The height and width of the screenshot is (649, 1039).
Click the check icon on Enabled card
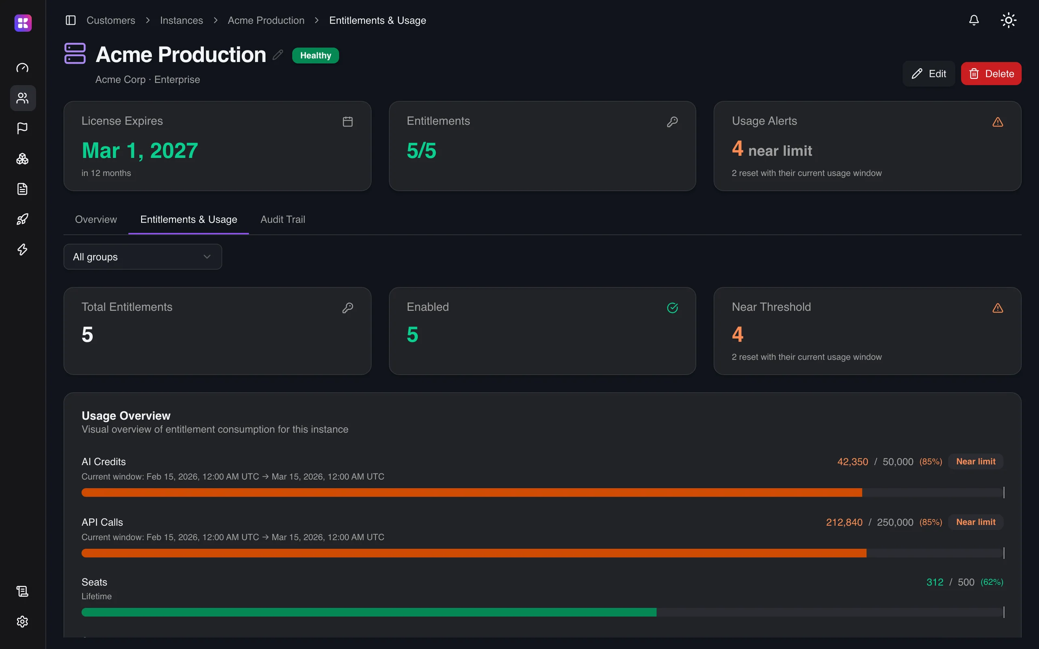click(x=673, y=308)
